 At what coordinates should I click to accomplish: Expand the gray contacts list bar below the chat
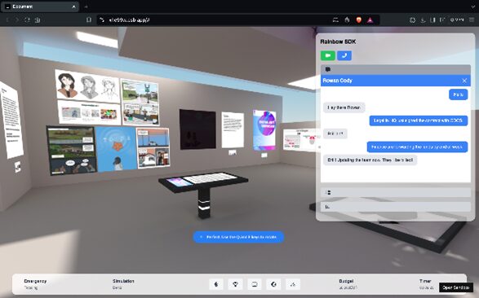pyautogui.click(x=396, y=192)
